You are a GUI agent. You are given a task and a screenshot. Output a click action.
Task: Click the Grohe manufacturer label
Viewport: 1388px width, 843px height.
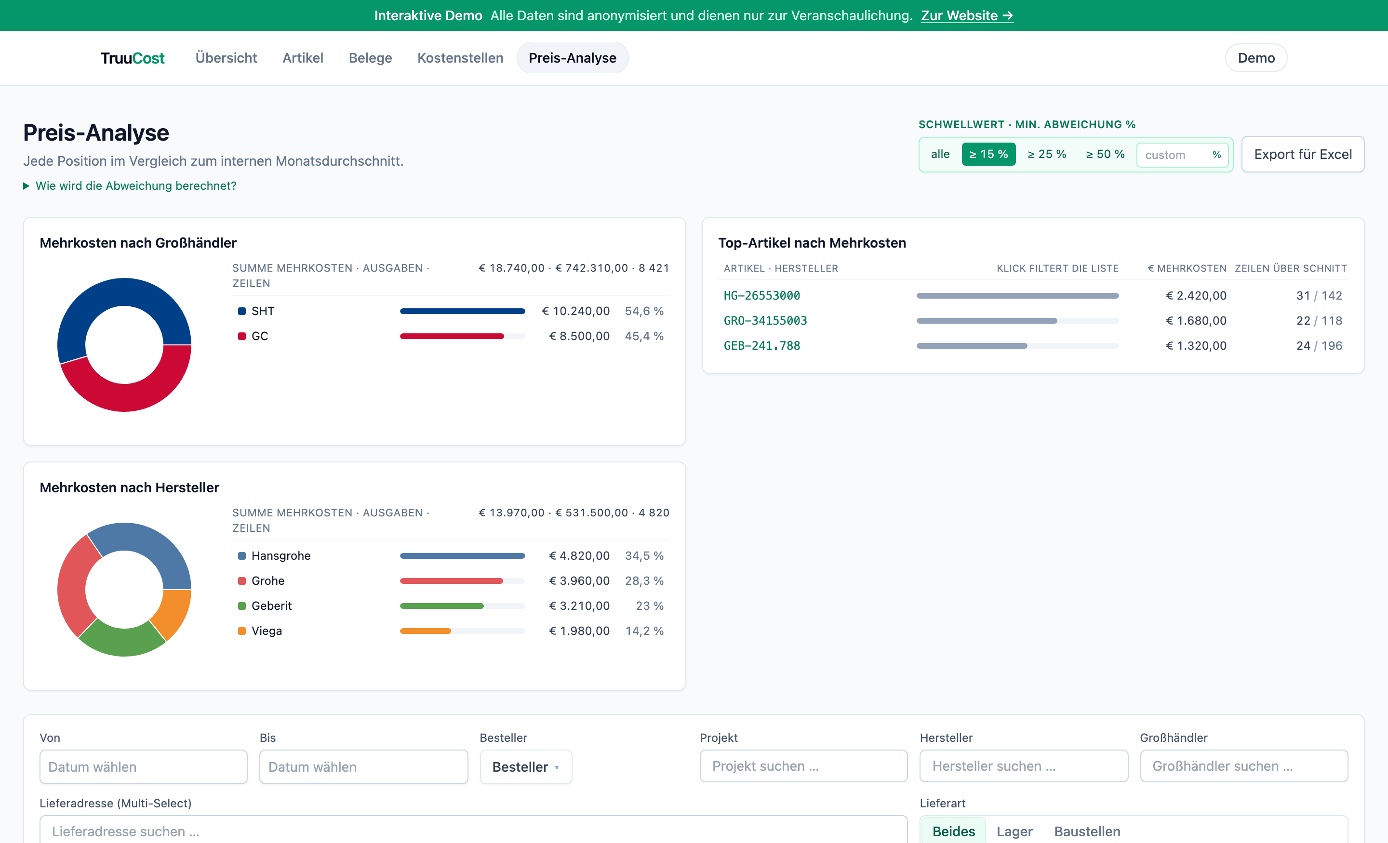[x=267, y=580]
